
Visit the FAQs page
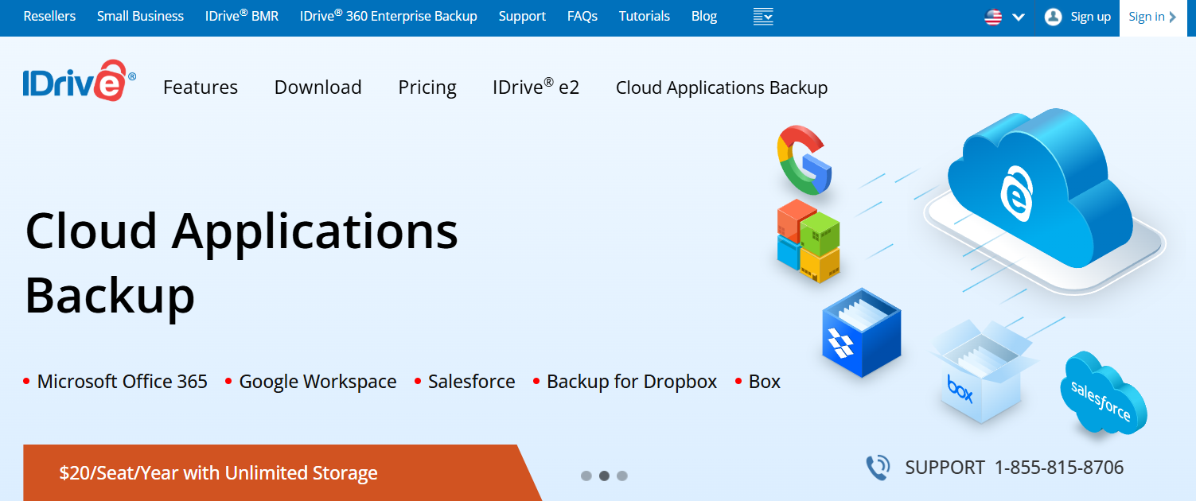582,16
